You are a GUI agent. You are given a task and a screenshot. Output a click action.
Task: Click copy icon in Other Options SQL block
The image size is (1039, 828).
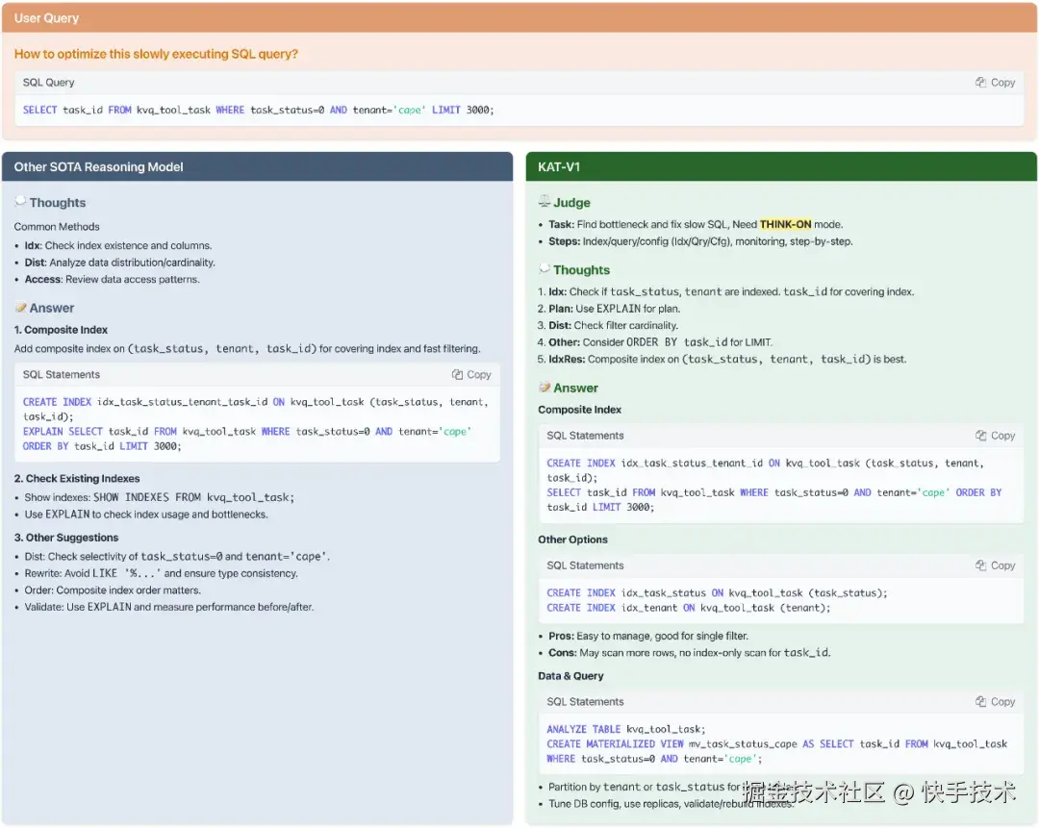click(980, 565)
